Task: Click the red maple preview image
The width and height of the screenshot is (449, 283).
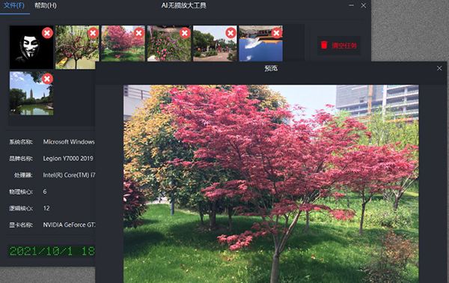Action: pos(271,184)
